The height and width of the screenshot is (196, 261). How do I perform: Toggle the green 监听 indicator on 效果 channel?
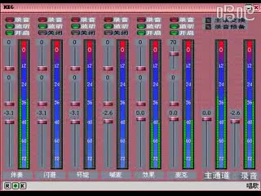(141, 26)
